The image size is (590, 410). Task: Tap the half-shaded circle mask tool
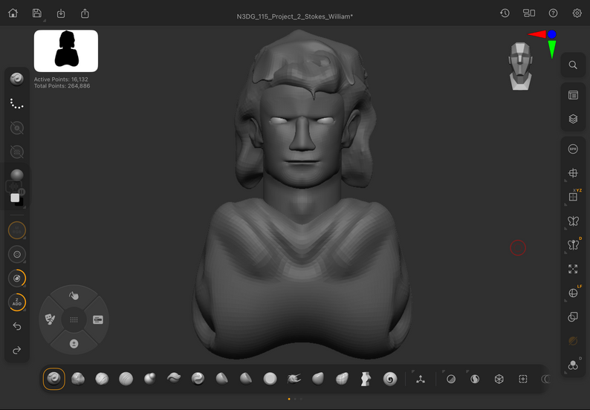click(x=451, y=379)
